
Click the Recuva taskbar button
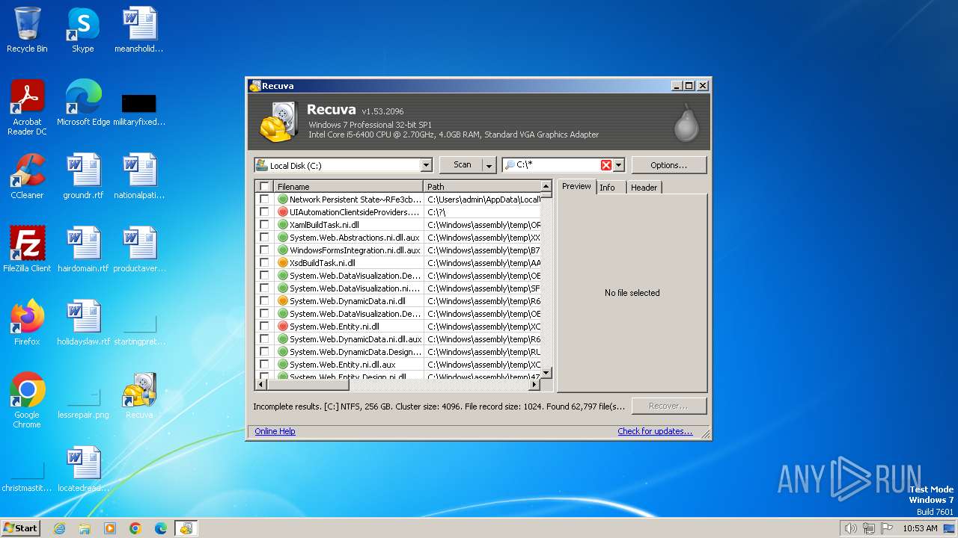point(186,528)
